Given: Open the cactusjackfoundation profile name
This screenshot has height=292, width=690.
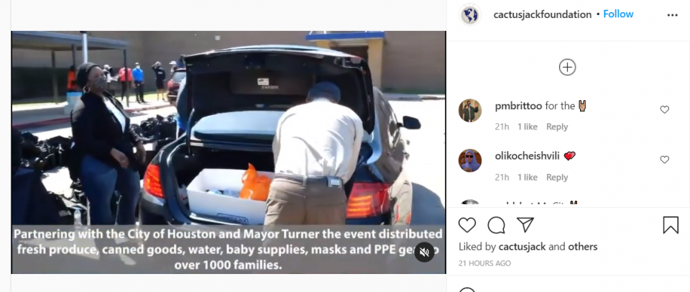Looking at the screenshot, I should (x=543, y=14).
